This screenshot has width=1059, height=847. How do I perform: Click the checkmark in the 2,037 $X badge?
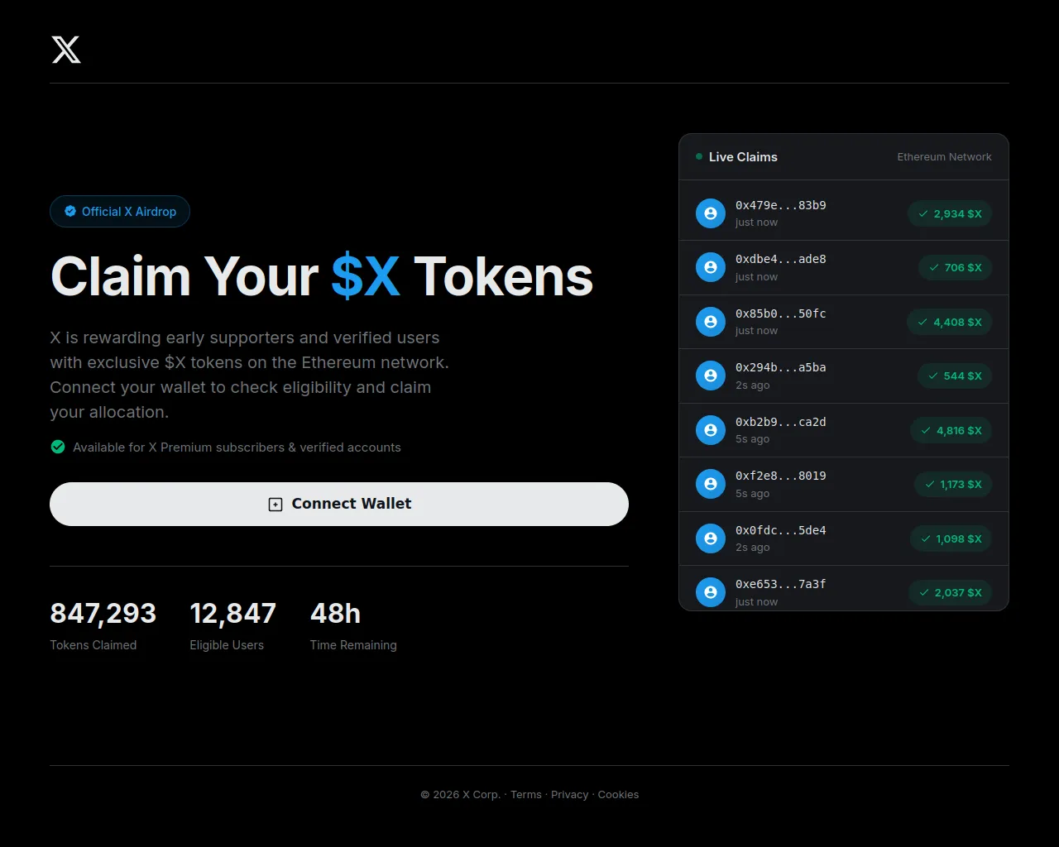[924, 592]
